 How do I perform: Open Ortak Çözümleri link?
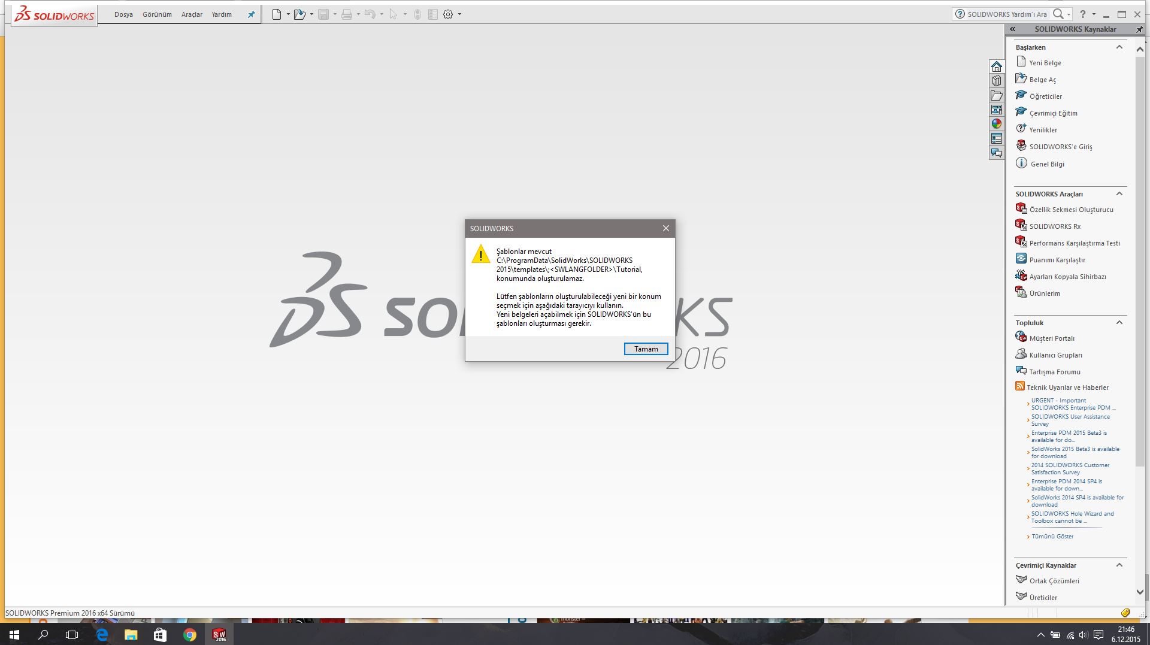[1054, 581]
